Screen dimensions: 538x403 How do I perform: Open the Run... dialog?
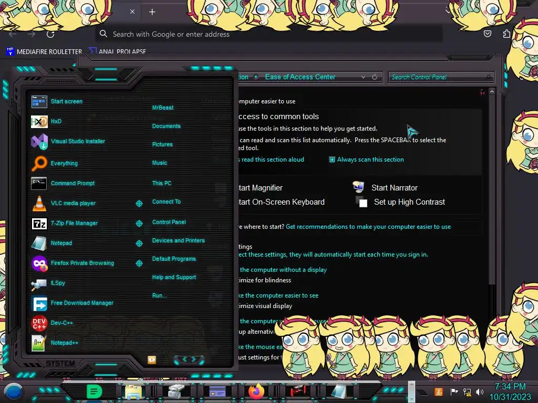[159, 296]
